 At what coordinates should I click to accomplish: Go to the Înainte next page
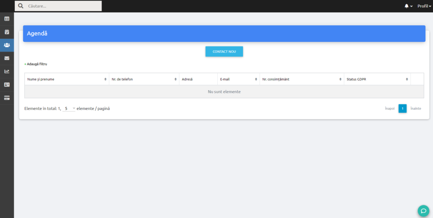[416, 109]
